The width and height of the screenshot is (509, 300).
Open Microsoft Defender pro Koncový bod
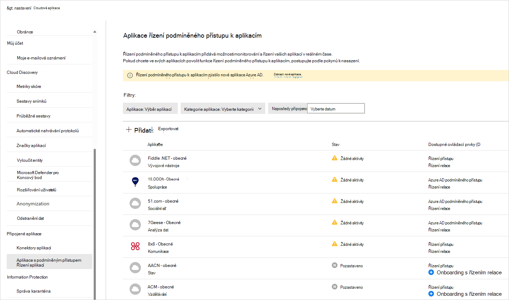[x=38, y=175]
